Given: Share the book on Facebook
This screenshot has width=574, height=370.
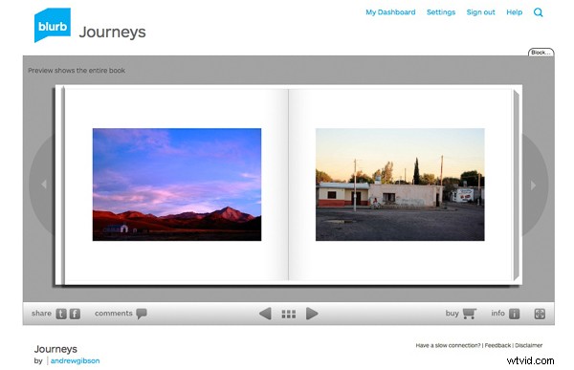Looking at the screenshot, I should point(75,314).
